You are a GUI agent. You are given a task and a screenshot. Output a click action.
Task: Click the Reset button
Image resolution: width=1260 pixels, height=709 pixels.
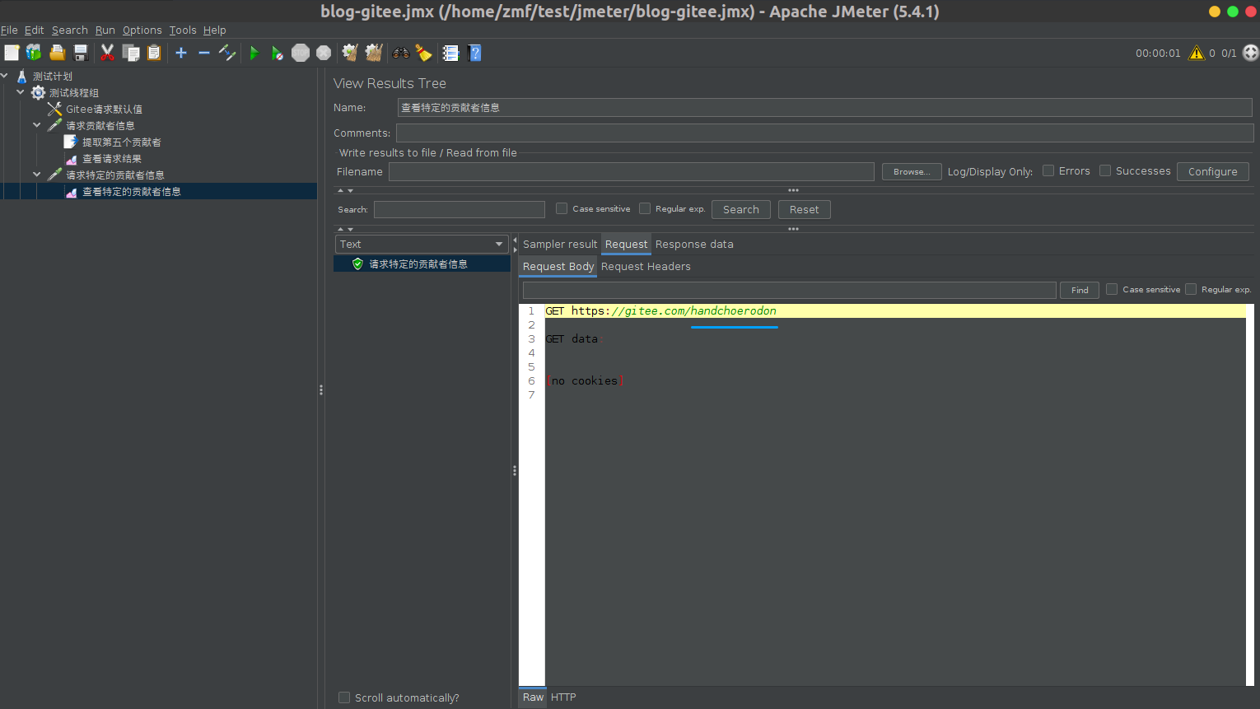(x=805, y=209)
